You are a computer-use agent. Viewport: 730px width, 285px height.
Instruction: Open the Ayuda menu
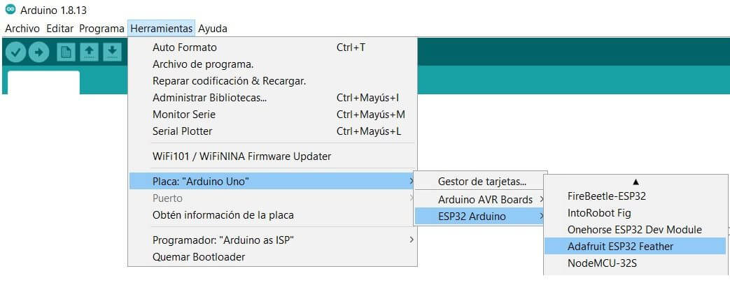tap(213, 29)
